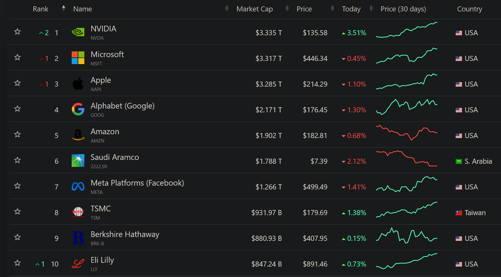The height and width of the screenshot is (277, 501).
Task: Favorite Eli Lilly using the star
Action: (17, 263)
